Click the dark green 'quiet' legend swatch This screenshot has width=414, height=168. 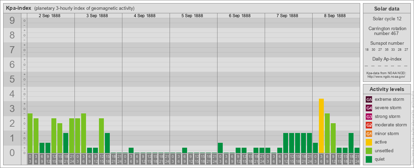369,159
